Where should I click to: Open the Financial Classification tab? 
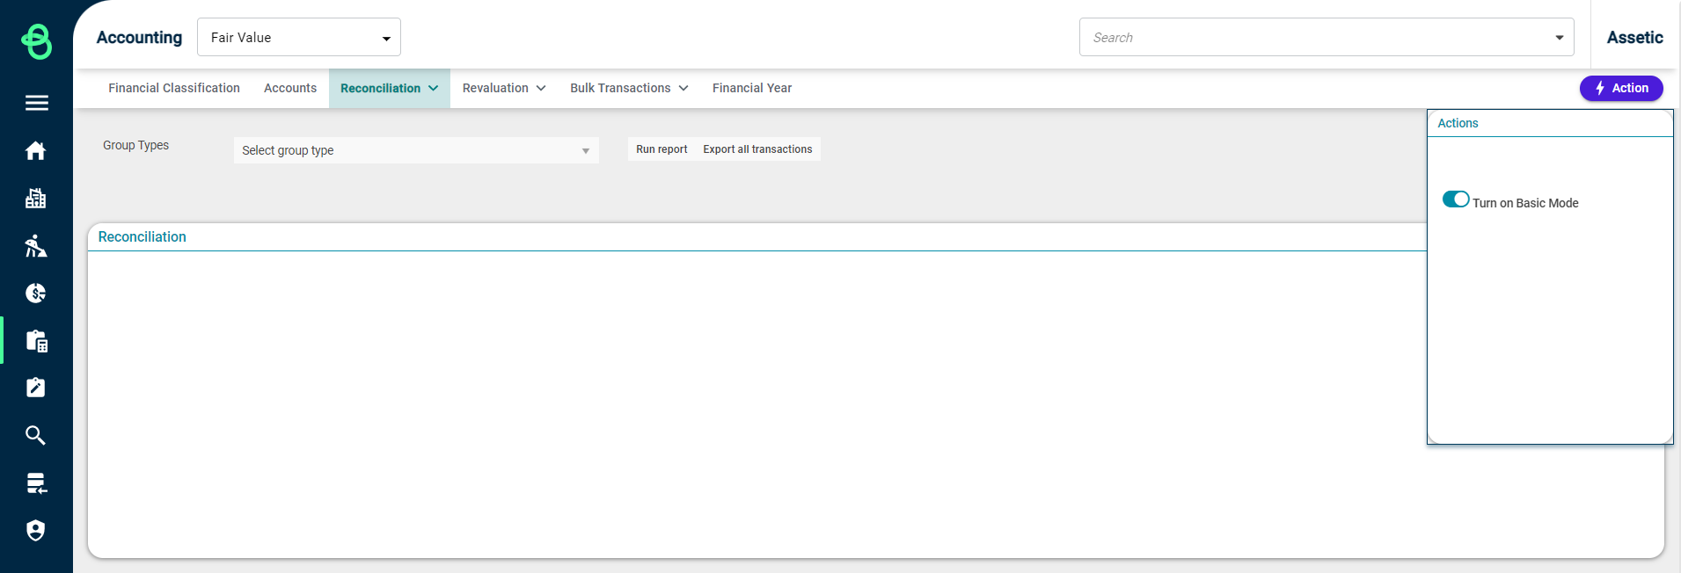(174, 88)
